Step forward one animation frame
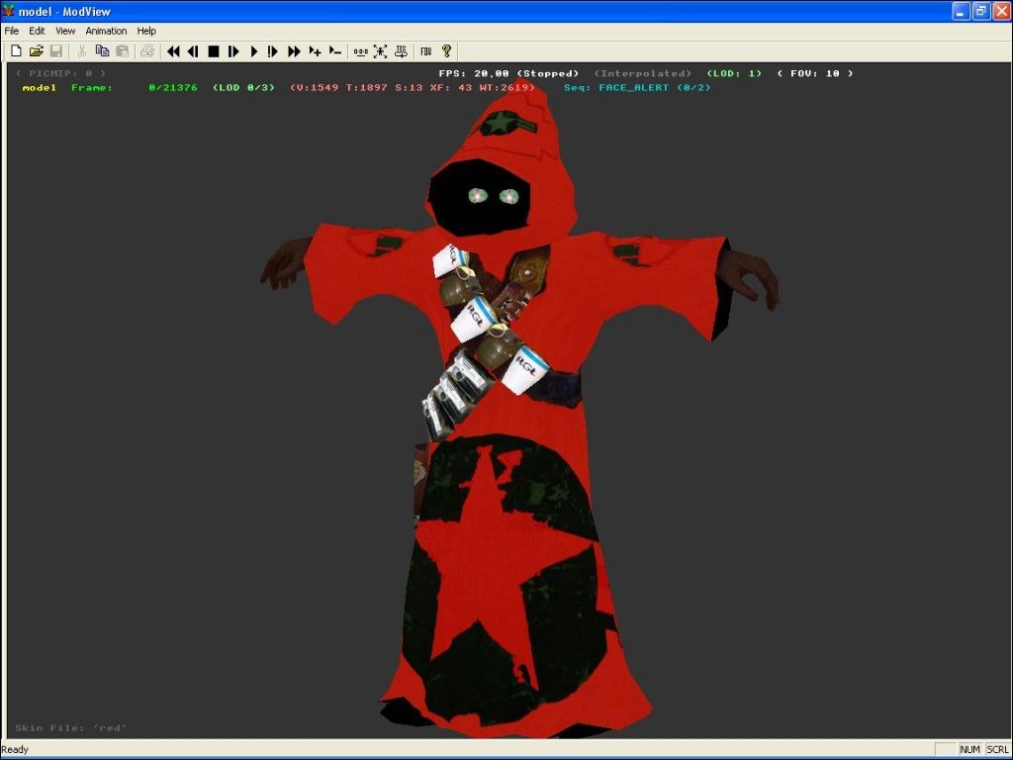 [x=233, y=51]
